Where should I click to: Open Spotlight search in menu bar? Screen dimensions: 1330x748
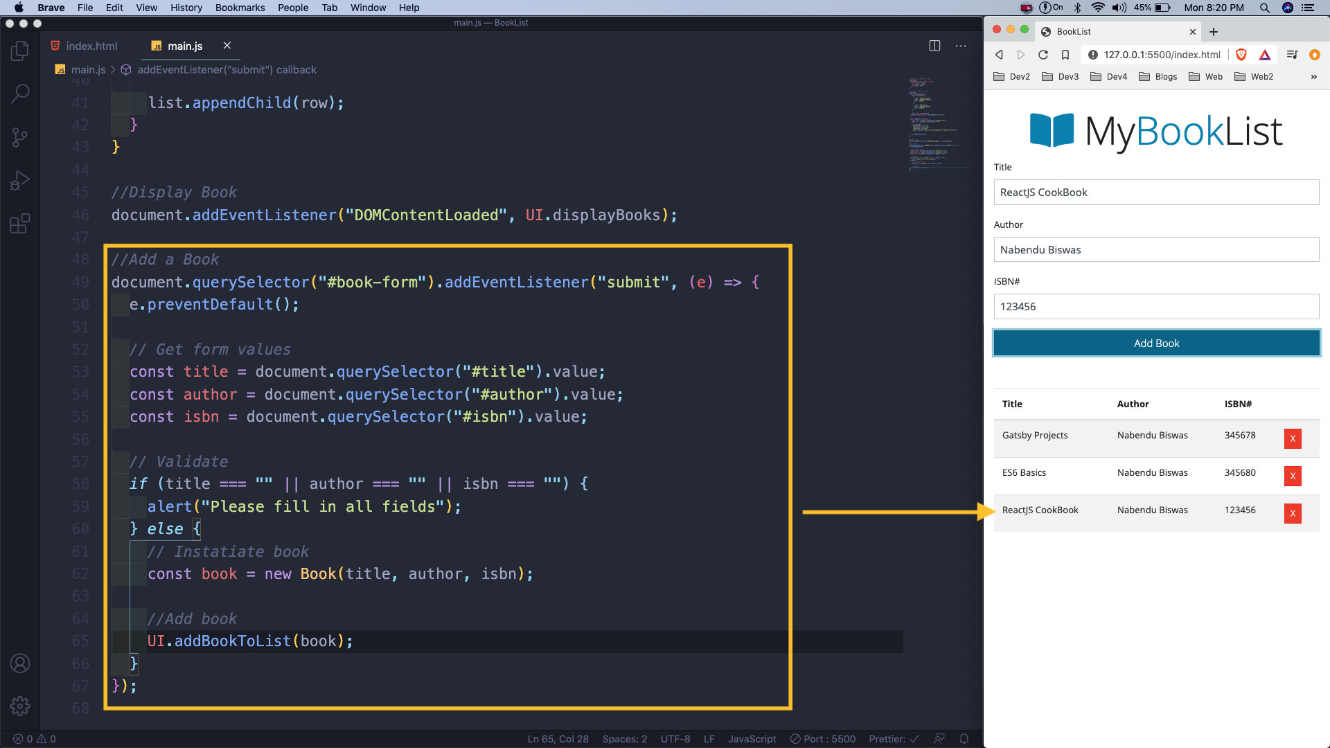1265,8
